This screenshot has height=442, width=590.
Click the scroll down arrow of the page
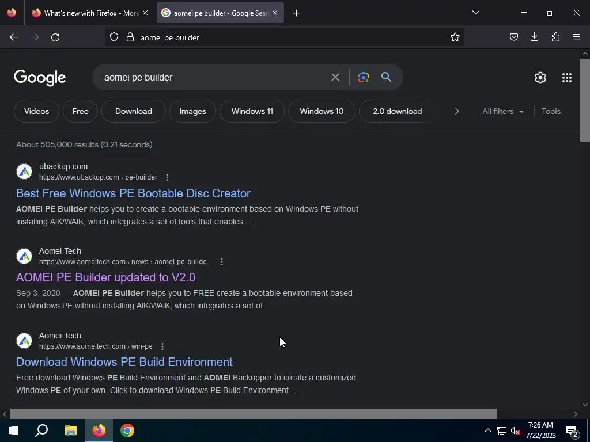pos(585,405)
